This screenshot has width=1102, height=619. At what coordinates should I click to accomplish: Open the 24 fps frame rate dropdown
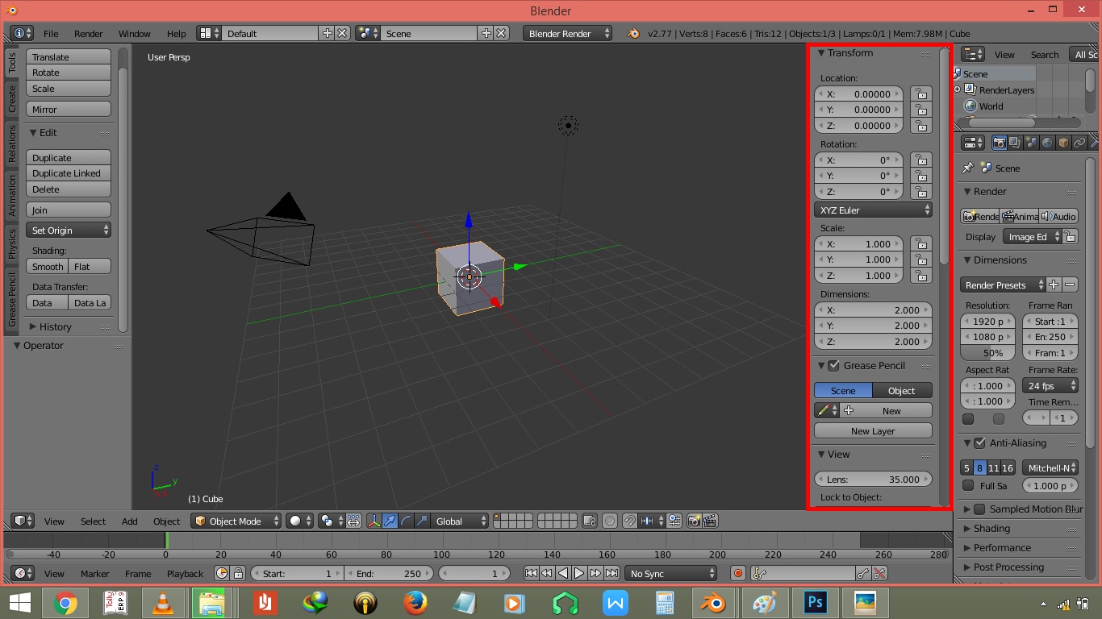click(1050, 385)
